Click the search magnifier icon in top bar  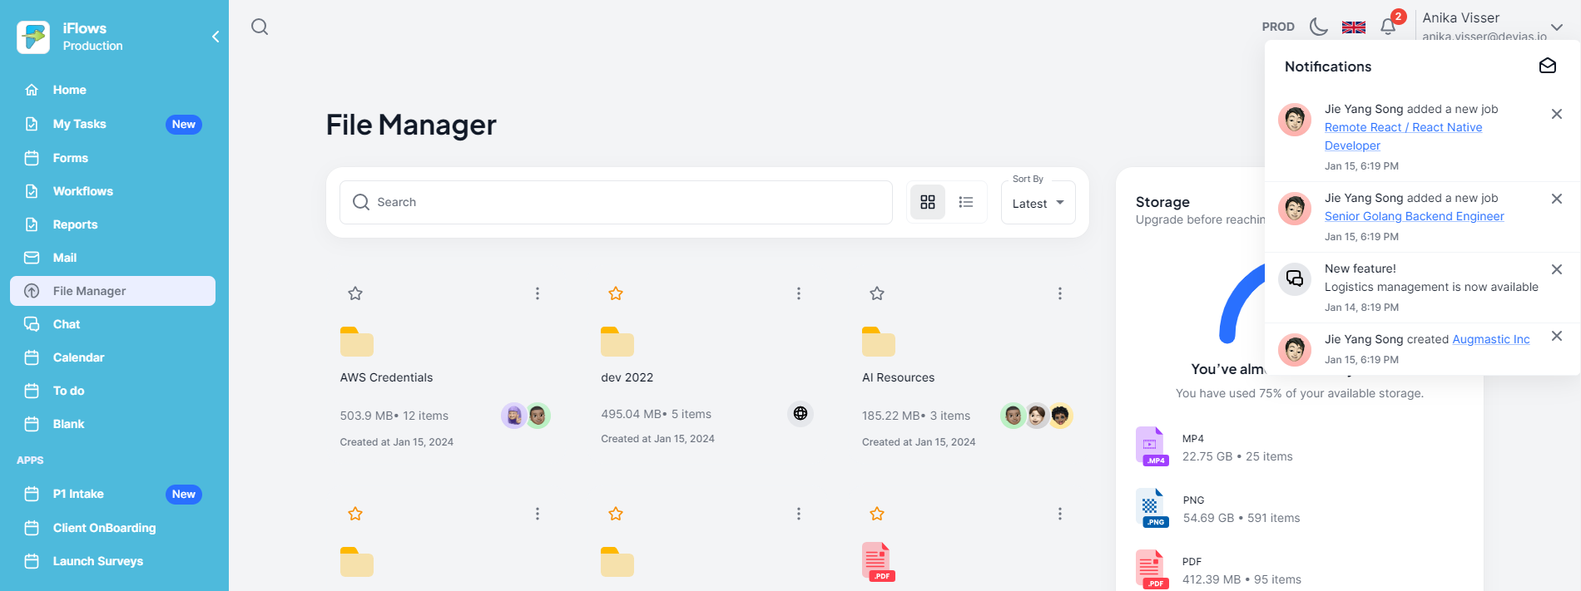tap(260, 27)
